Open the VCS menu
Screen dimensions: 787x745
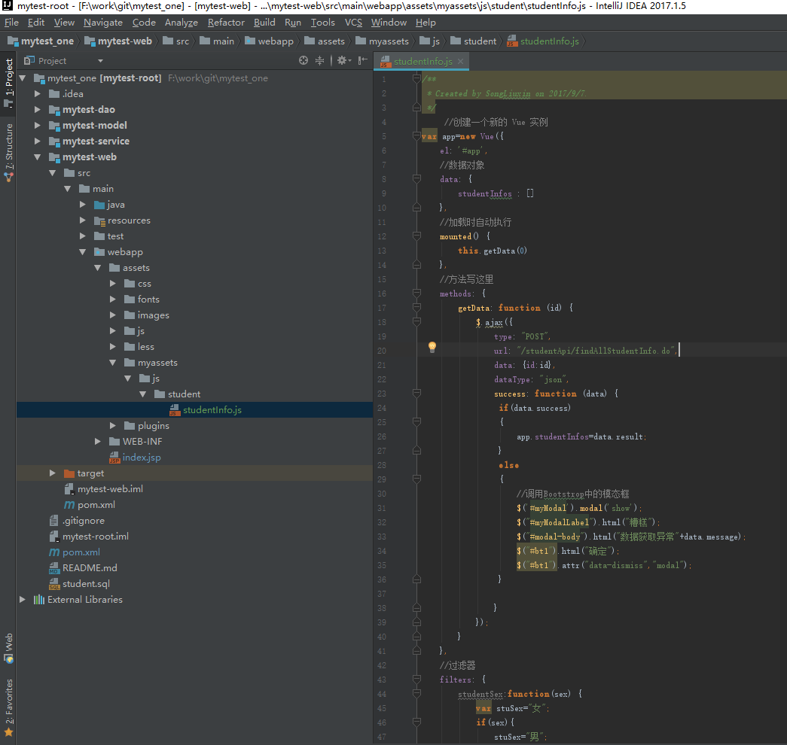(x=353, y=23)
